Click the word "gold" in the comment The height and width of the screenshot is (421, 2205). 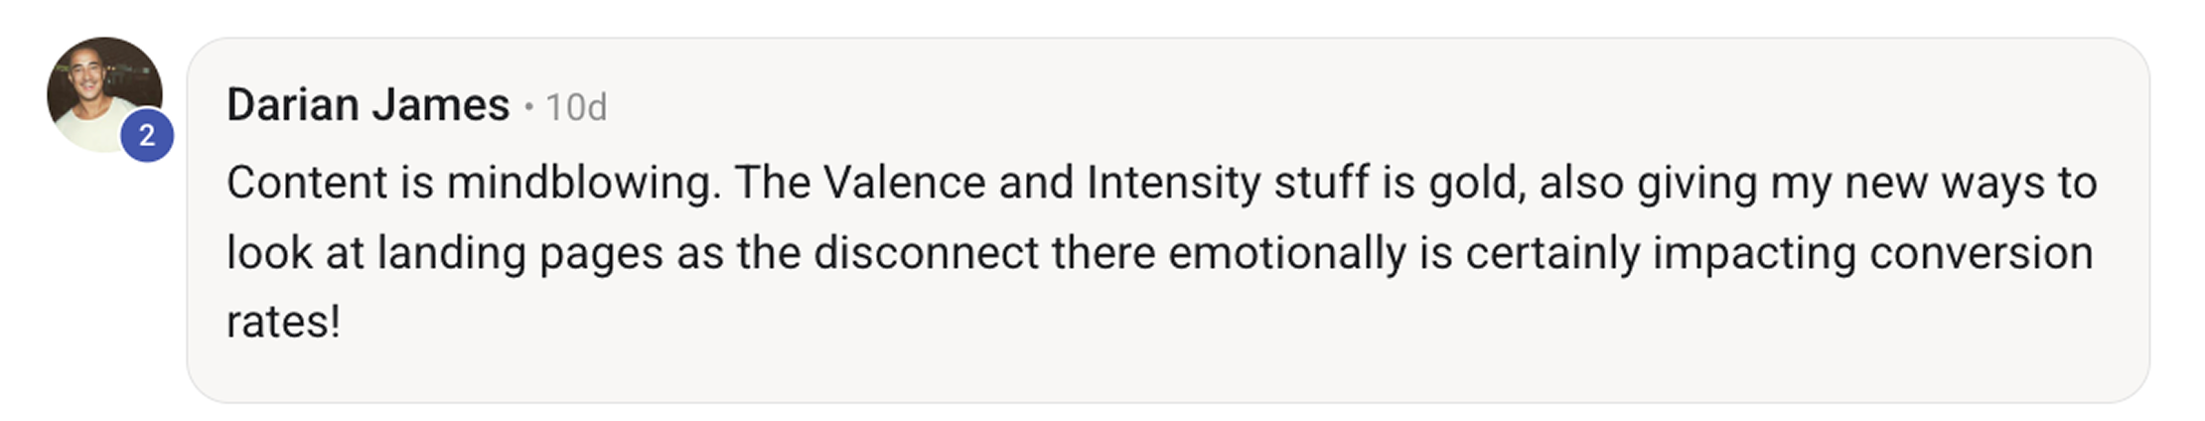[x=1475, y=183]
